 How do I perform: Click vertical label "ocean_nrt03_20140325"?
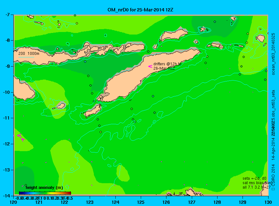[273, 54]
